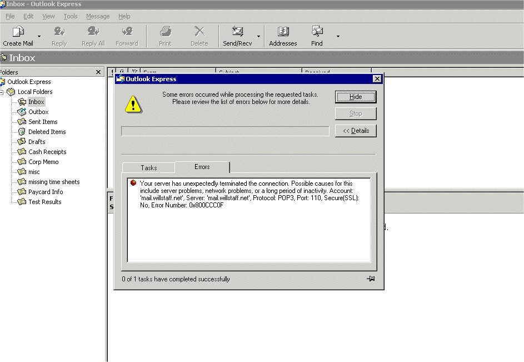Click the Inbox banner title

click(x=22, y=58)
